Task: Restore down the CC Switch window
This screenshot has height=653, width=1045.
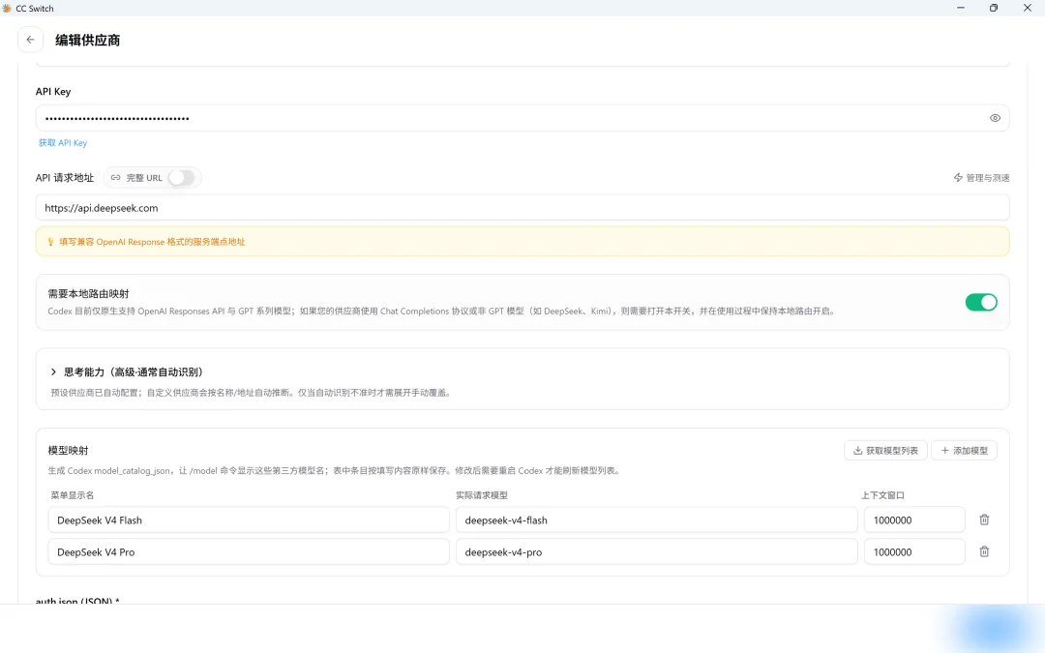Action: click(994, 8)
